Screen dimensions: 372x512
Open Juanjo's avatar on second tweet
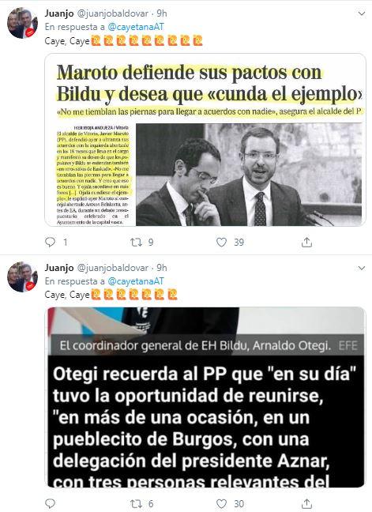[x=23, y=277]
